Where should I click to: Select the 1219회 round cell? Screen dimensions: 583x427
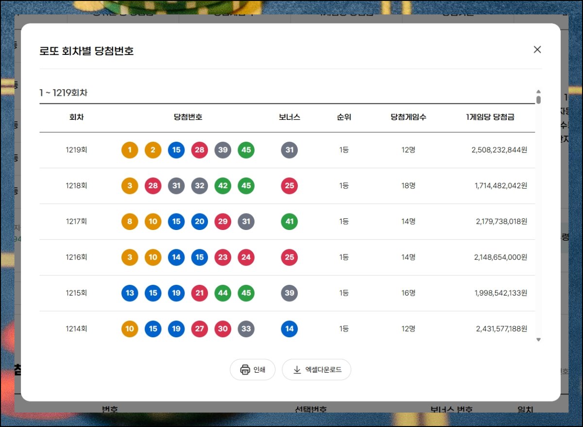[x=77, y=150]
